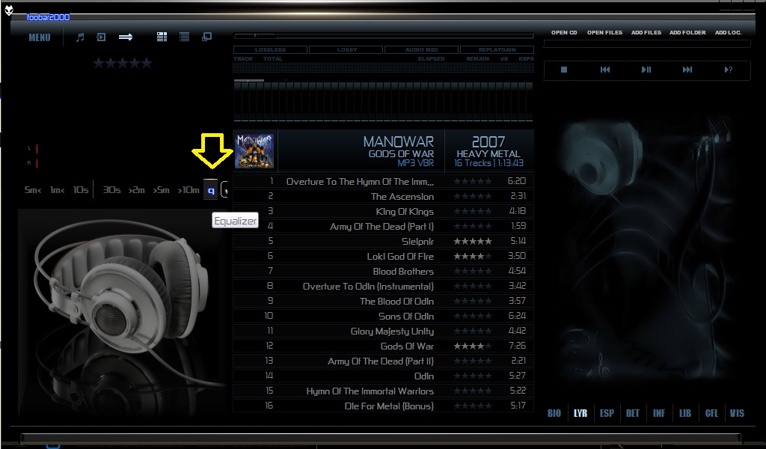Select track Blood Brothers

pos(384,271)
